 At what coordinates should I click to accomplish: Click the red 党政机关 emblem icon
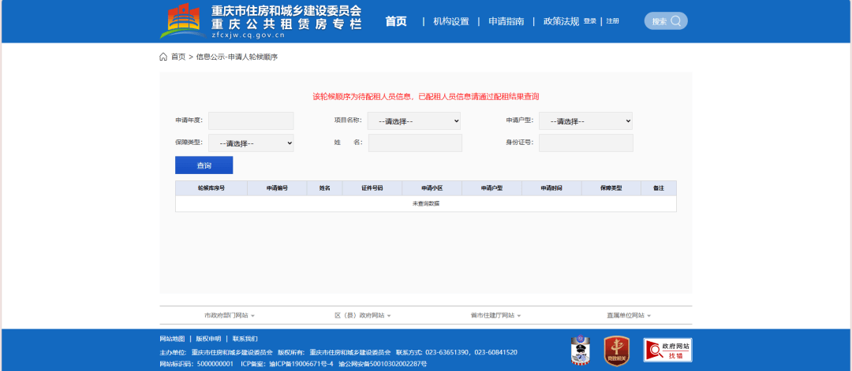[616, 351]
